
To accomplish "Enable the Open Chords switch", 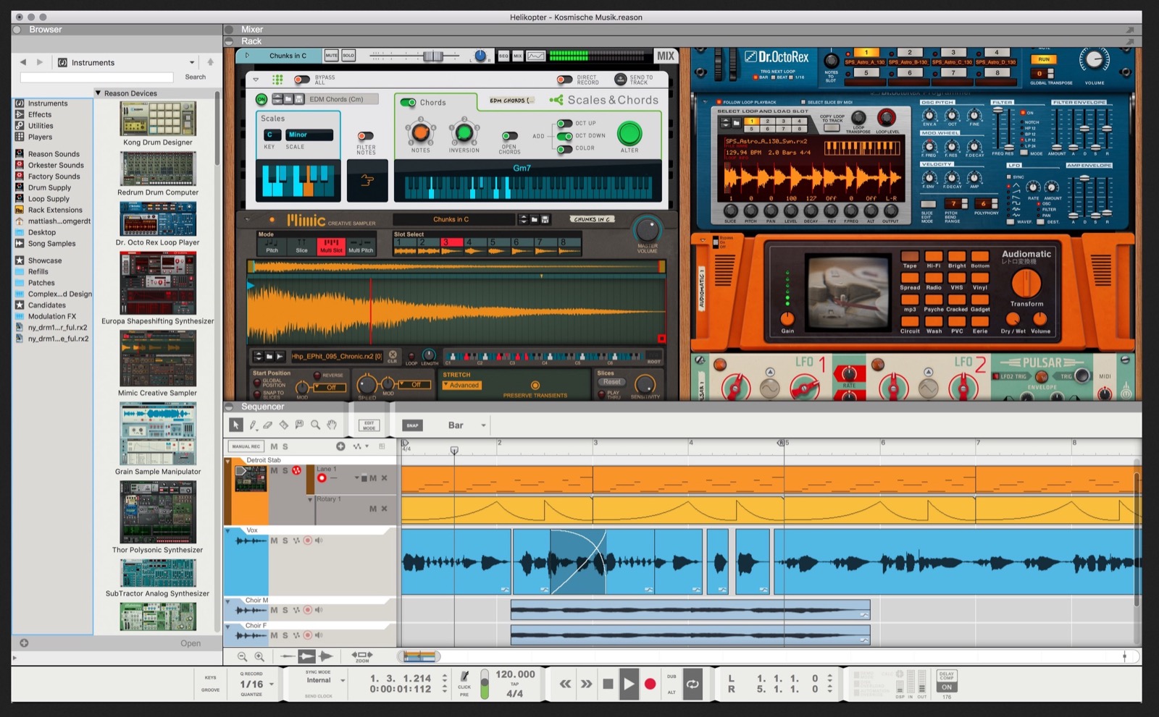I will pos(509,136).
